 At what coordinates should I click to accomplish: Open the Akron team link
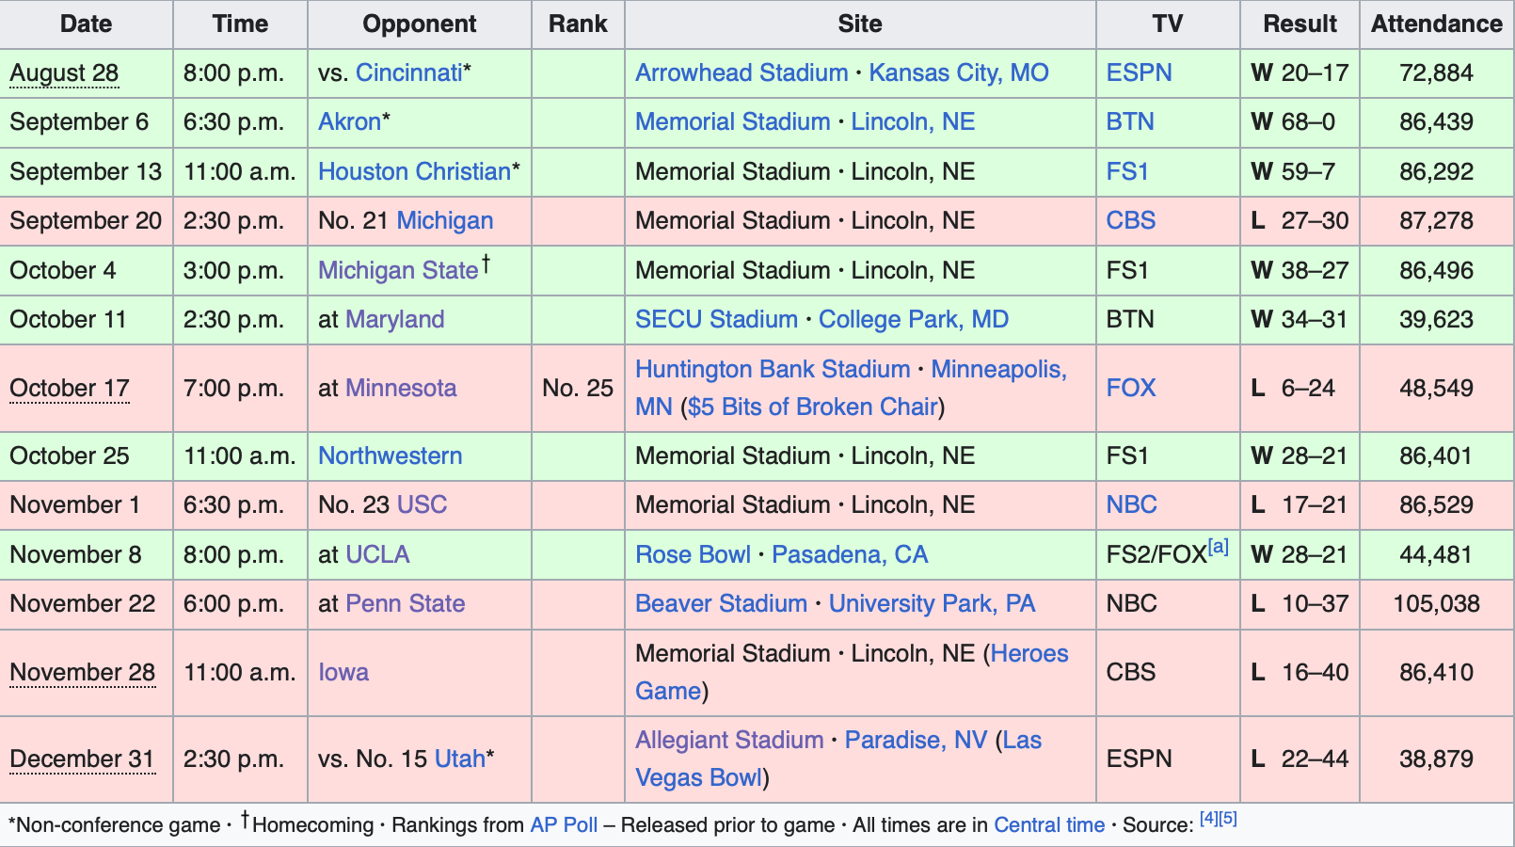(x=349, y=122)
